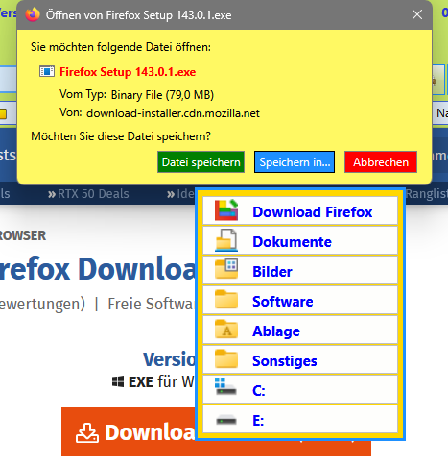Click the Datei speichern button

click(200, 162)
